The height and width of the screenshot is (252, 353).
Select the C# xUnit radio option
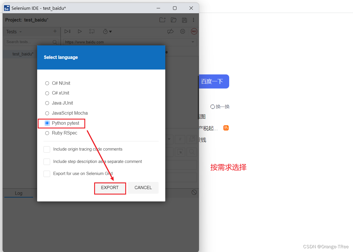pos(47,93)
